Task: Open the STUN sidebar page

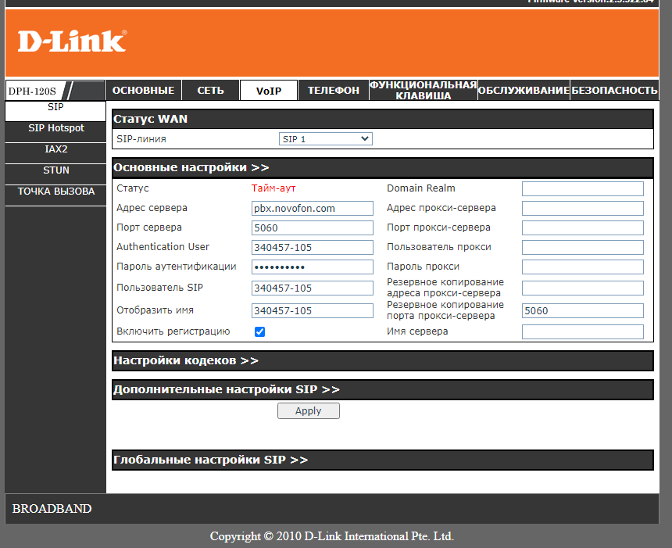Action: 55,170
